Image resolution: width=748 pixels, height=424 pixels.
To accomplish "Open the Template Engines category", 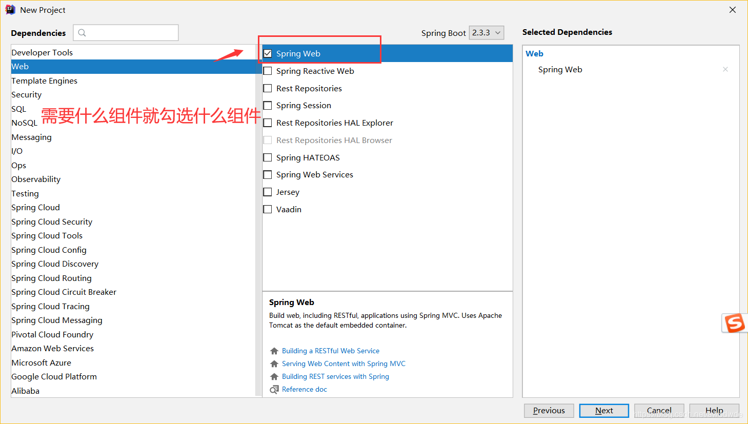I will pyautogui.click(x=133, y=80).
